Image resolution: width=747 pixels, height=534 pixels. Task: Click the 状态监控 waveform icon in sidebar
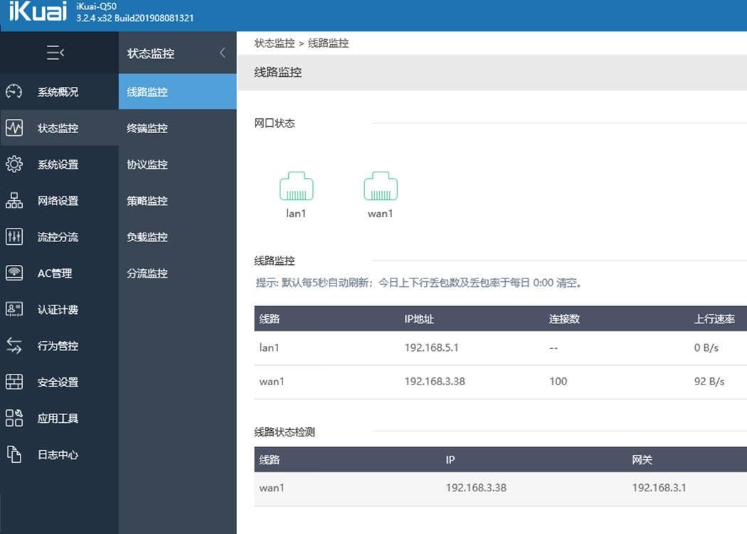click(14, 127)
